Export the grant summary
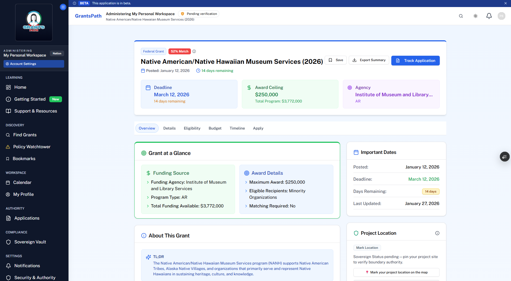Viewport: 511px width, 281px height. tap(369, 60)
